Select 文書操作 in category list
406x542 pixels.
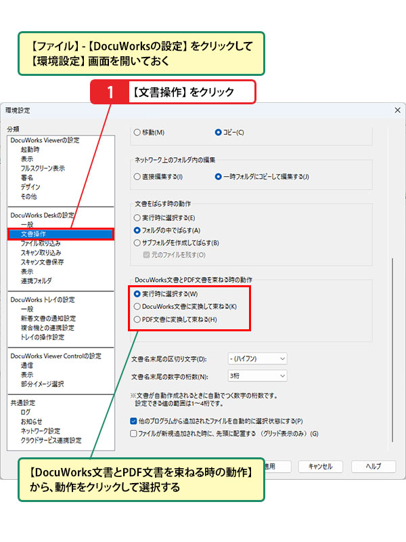pyautogui.click(x=61, y=234)
